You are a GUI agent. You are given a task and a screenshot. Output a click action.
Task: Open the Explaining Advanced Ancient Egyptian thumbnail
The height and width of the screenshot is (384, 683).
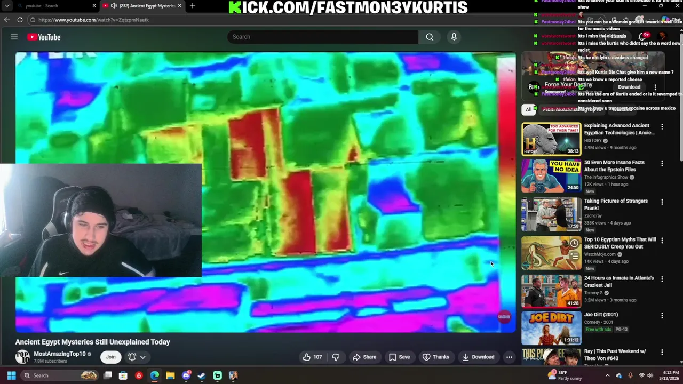tap(551, 139)
